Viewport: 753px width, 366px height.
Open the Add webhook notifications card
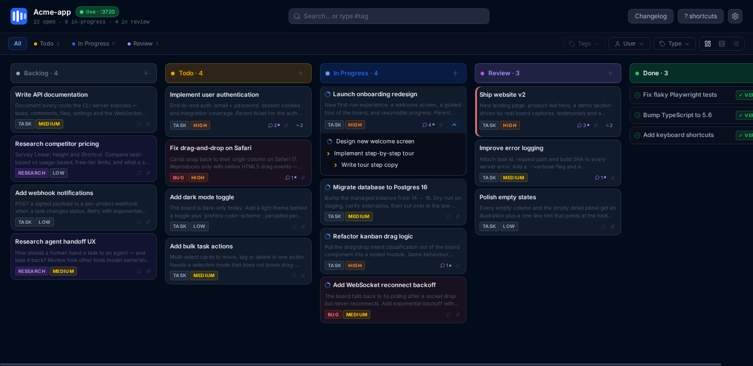[84, 208]
